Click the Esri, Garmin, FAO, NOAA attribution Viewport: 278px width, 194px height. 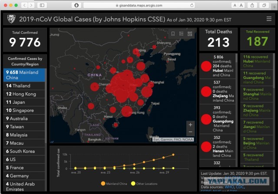coord(173,140)
